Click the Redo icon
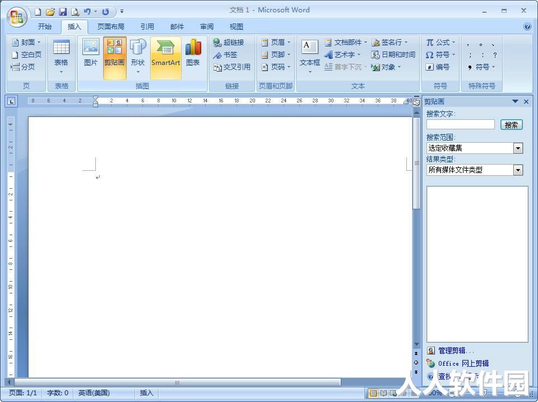538x402 pixels. pos(105,12)
